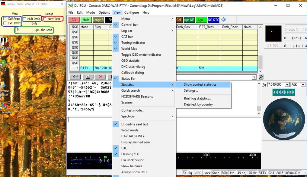Image resolution: width=307 pixels, height=177 pixels.
Task: Check the New Test setup checkbox
Action: (45, 19)
